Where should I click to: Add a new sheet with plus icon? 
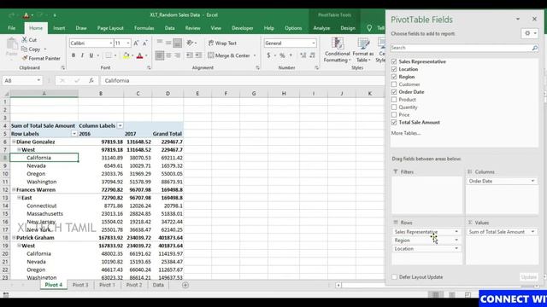185,285
